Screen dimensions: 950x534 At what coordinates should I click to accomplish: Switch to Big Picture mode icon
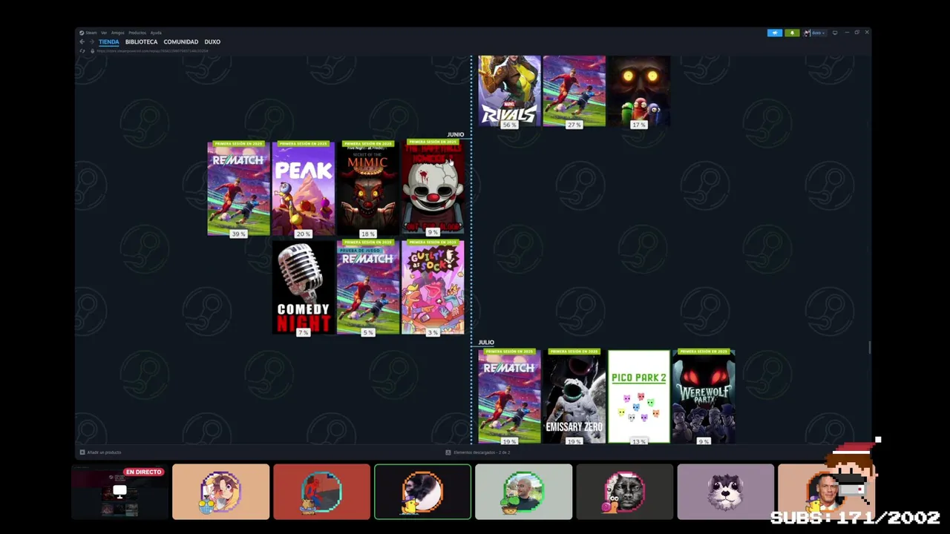click(x=835, y=33)
